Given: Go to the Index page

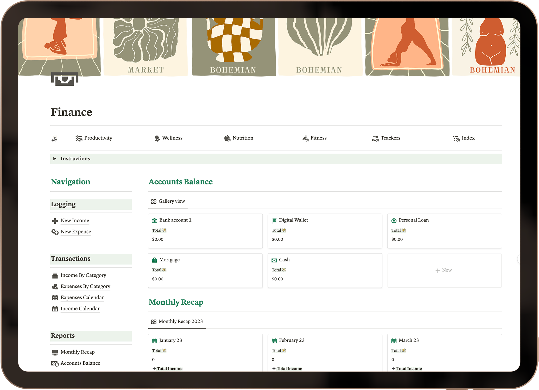Looking at the screenshot, I should point(468,138).
